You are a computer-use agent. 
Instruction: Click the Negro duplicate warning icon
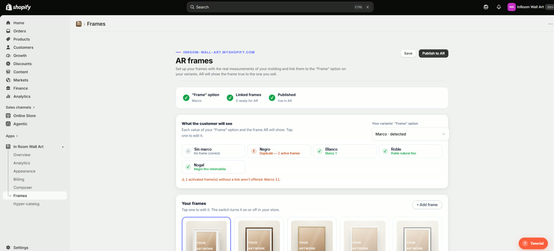(x=254, y=151)
